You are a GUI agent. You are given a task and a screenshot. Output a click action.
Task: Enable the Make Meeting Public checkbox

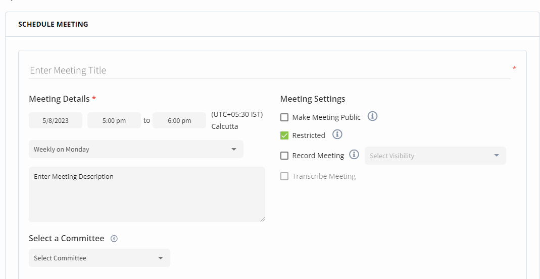(x=284, y=117)
